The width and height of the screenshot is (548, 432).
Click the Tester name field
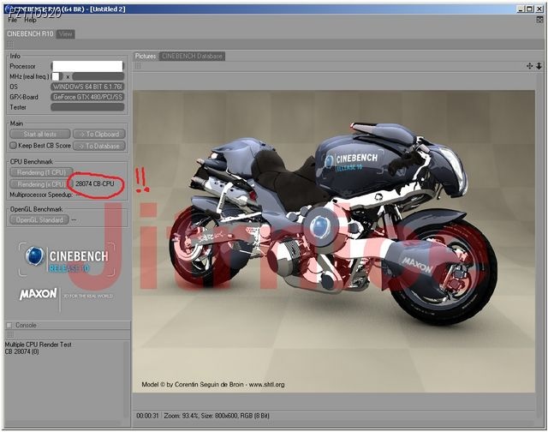click(87, 107)
